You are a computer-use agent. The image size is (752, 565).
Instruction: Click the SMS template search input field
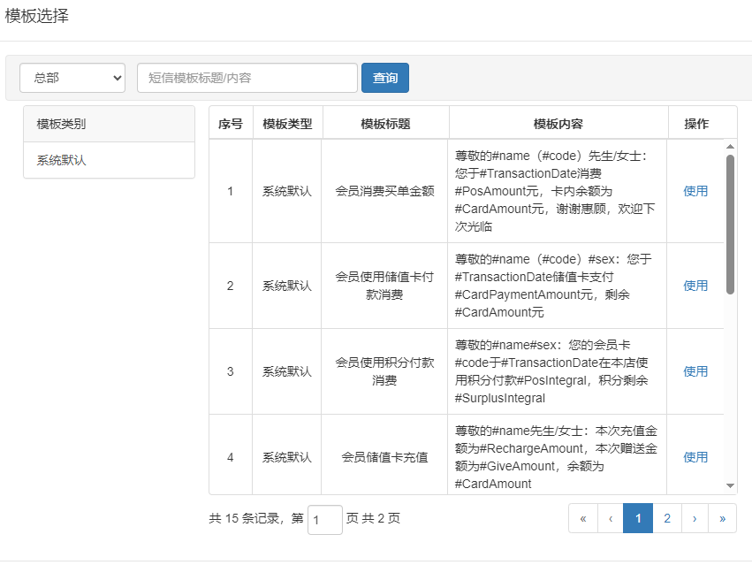pyautogui.click(x=247, y=78)
